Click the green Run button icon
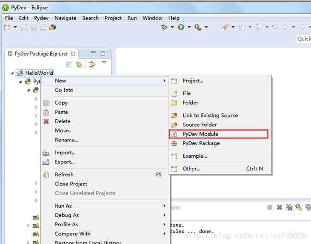 click(x=181, y=27)
